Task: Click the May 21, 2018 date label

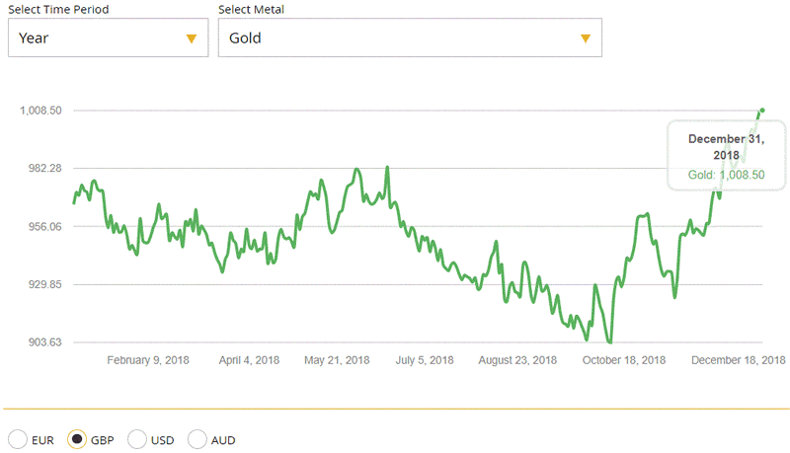Action: [338, 361]
